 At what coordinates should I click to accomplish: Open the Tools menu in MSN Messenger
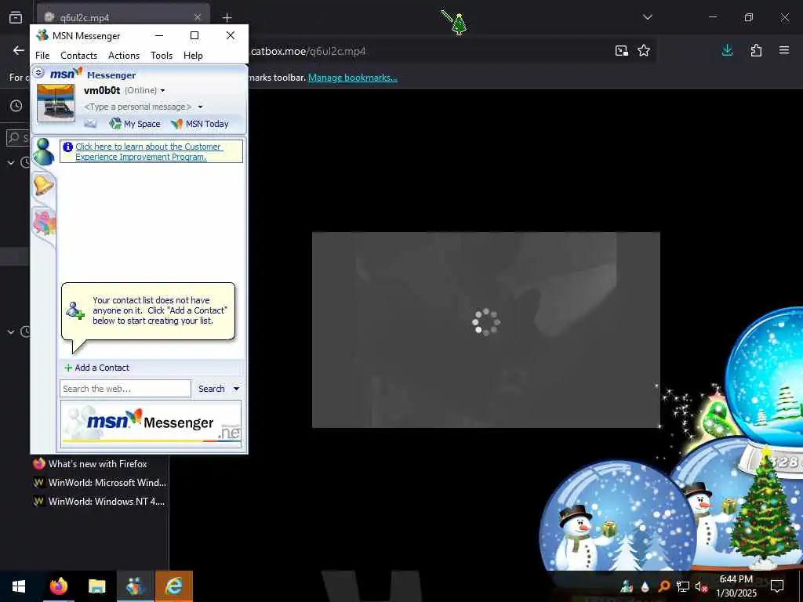(162, 56)
